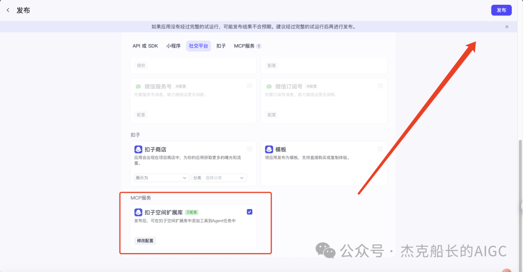Screen dimensions: 523x272
Task: Click the 授权 button in the top card
Action: click(141, 66)
